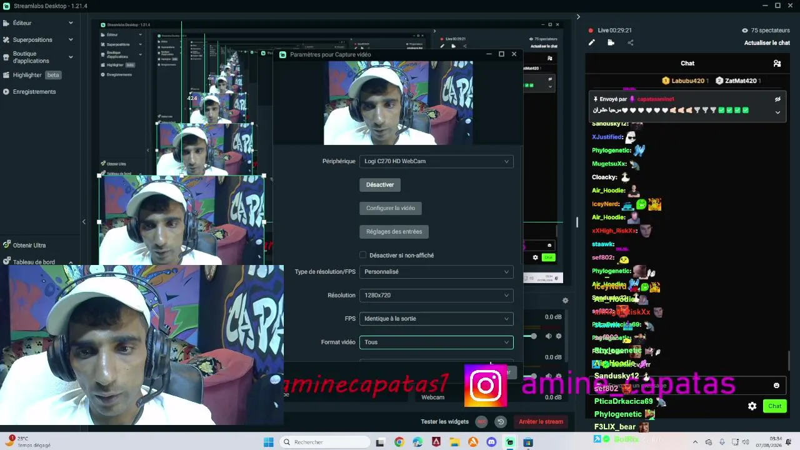The width and height of the screenshot is (800, 450).
Task: Click the Live 00:29:21 timer text
Action: coord(614,30)
